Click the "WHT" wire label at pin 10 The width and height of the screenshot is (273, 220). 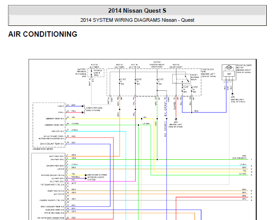pos(74,183)
